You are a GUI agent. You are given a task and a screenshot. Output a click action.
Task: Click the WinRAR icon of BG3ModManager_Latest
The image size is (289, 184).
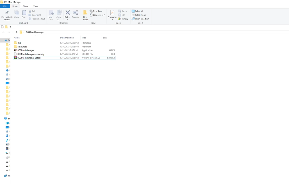[x=15, y=58]
